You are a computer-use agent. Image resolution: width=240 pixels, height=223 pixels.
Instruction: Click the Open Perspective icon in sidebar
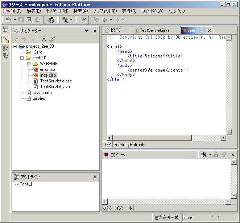coord(5,30)
